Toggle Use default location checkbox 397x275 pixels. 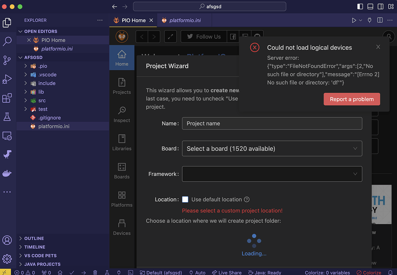(x=185, y=199)
